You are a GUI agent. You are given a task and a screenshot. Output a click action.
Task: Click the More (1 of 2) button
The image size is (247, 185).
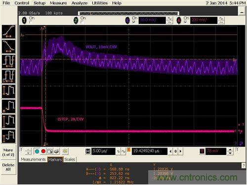coord(9,152)
